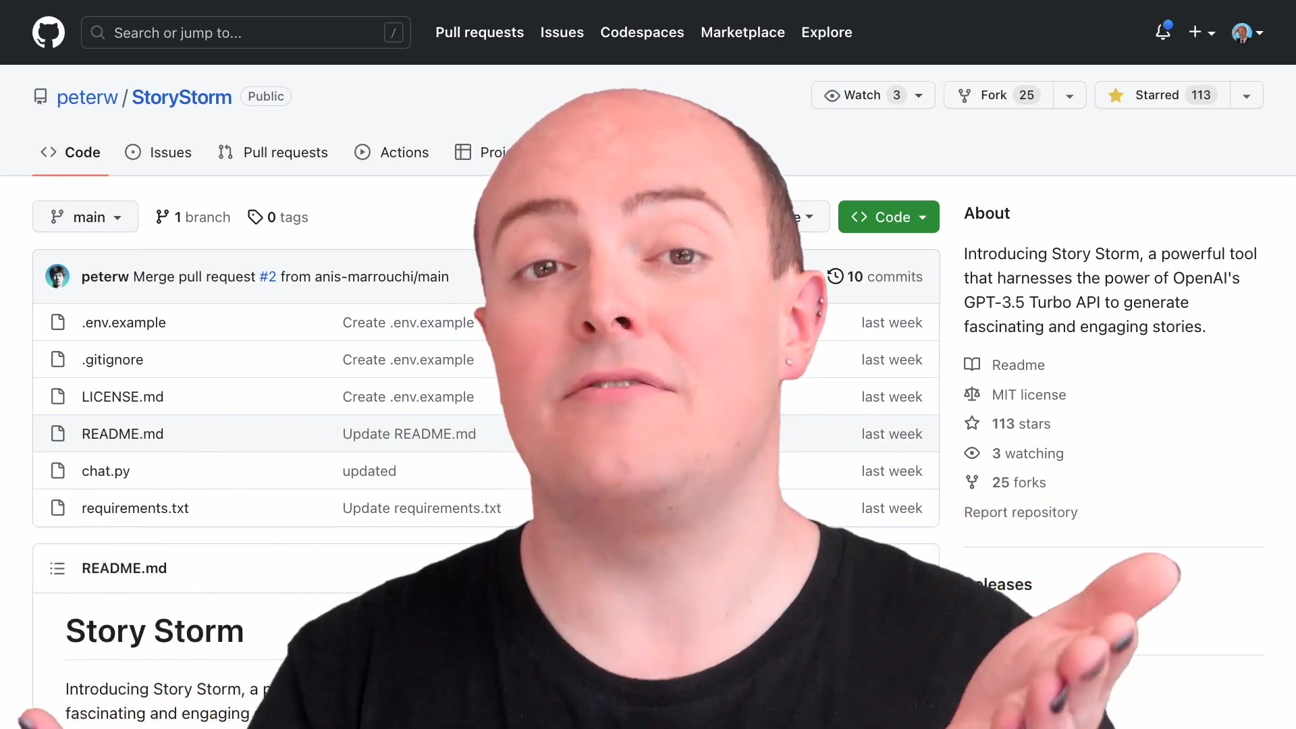Open the .gitignore file
The width and height of the screenshot is (1296, 729).
click(x=112, y=360)
